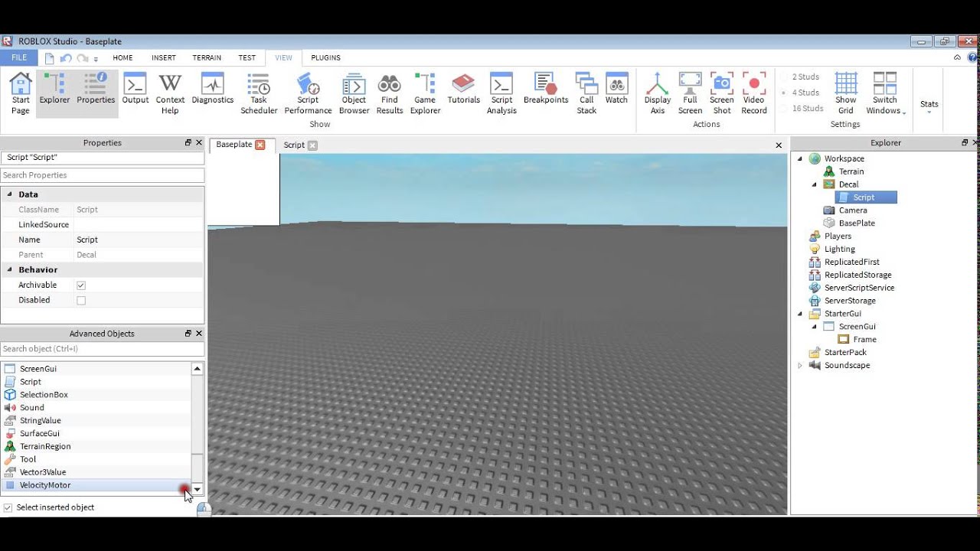Toggle the Archivable checkbox

(81, 285)
